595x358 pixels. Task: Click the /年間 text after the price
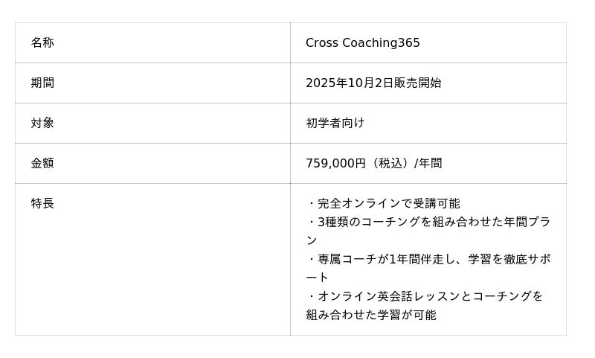430,164
